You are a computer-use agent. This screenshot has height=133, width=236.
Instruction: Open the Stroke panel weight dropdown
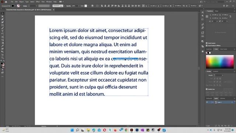coord(223,75)
